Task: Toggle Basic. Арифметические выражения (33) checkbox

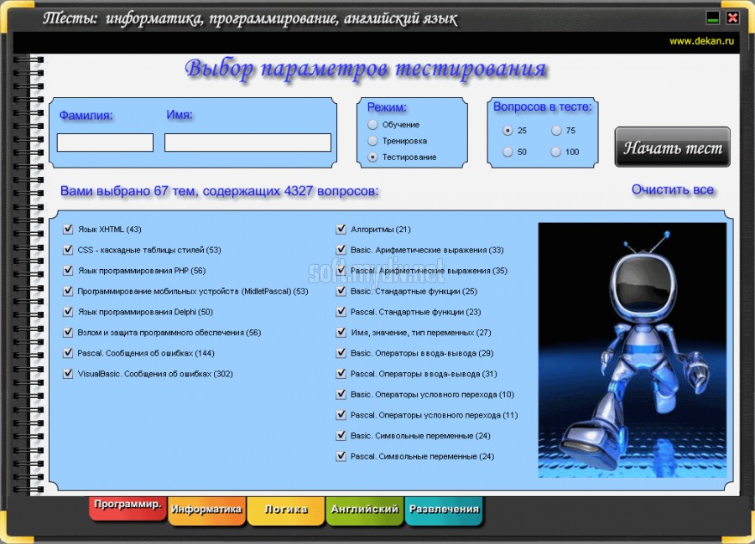Action: 341,250
